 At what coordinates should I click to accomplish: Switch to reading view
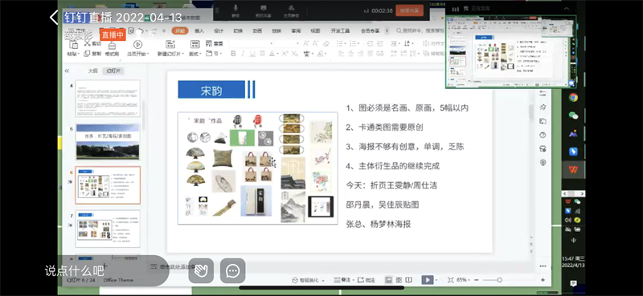pyautogui.click(x=409, y=280)
